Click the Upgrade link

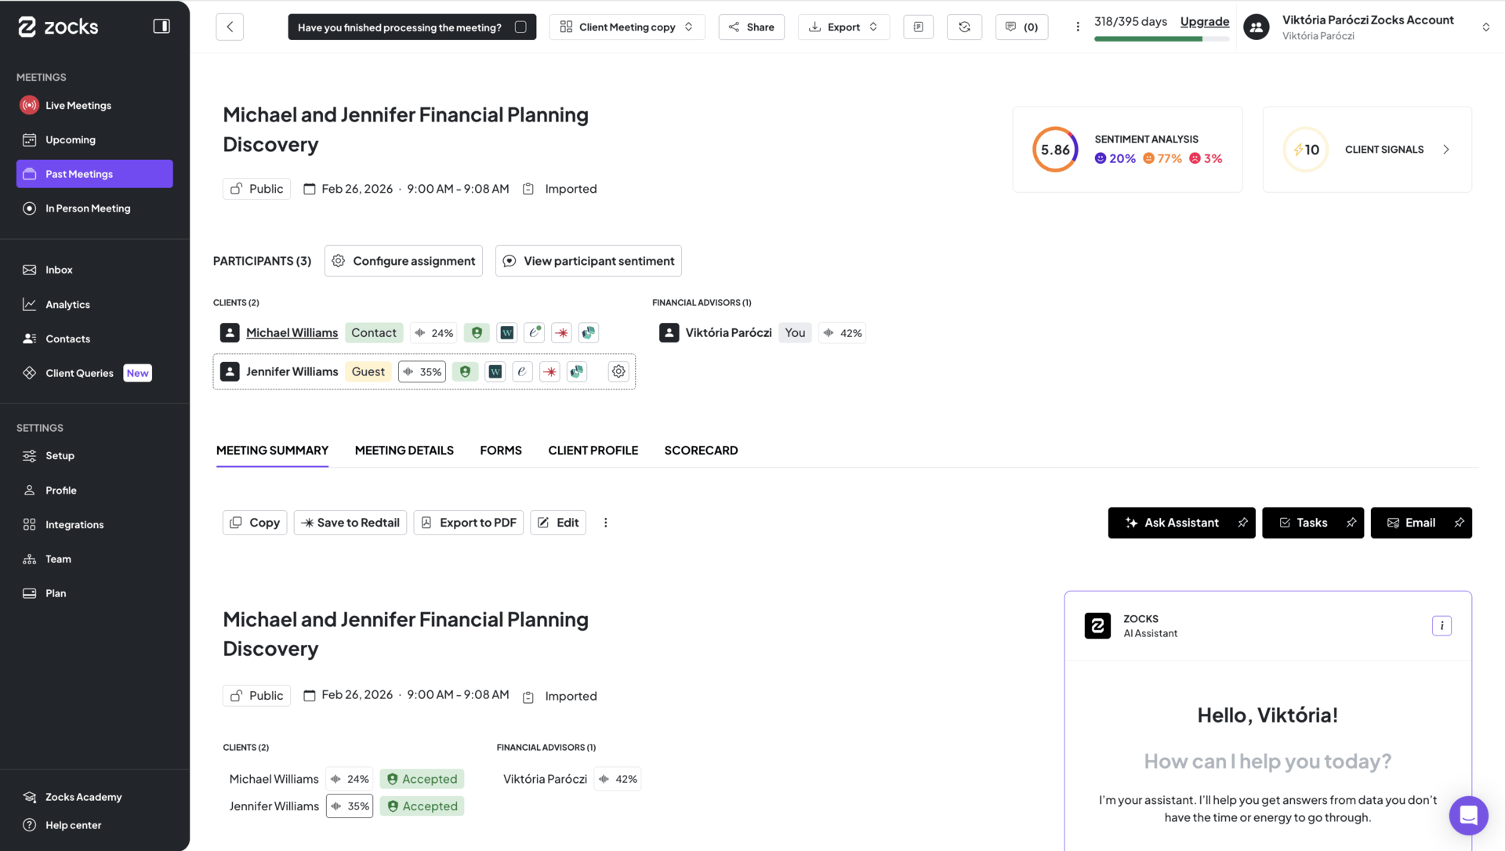(x=1204, y=21)
